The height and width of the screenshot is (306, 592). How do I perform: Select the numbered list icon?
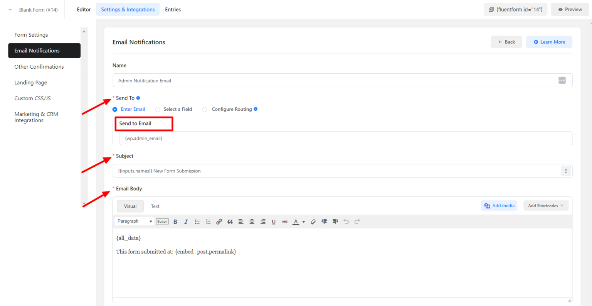pos(208,221)
